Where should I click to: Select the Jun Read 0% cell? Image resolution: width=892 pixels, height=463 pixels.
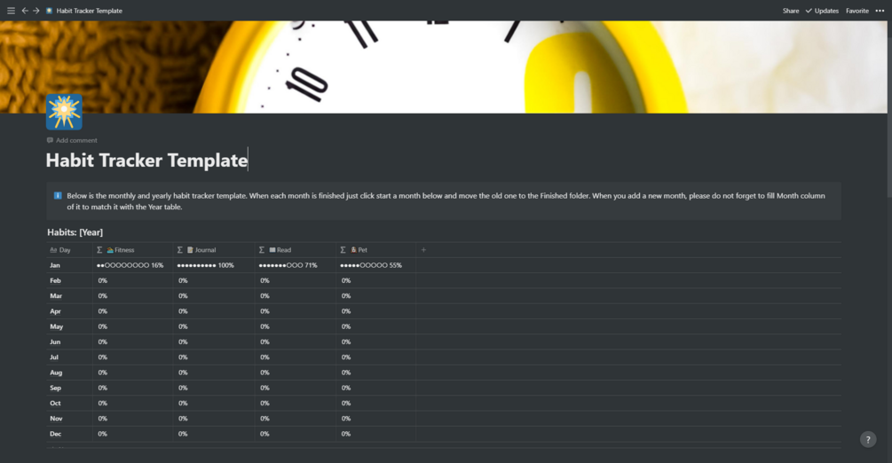[296, 342]
